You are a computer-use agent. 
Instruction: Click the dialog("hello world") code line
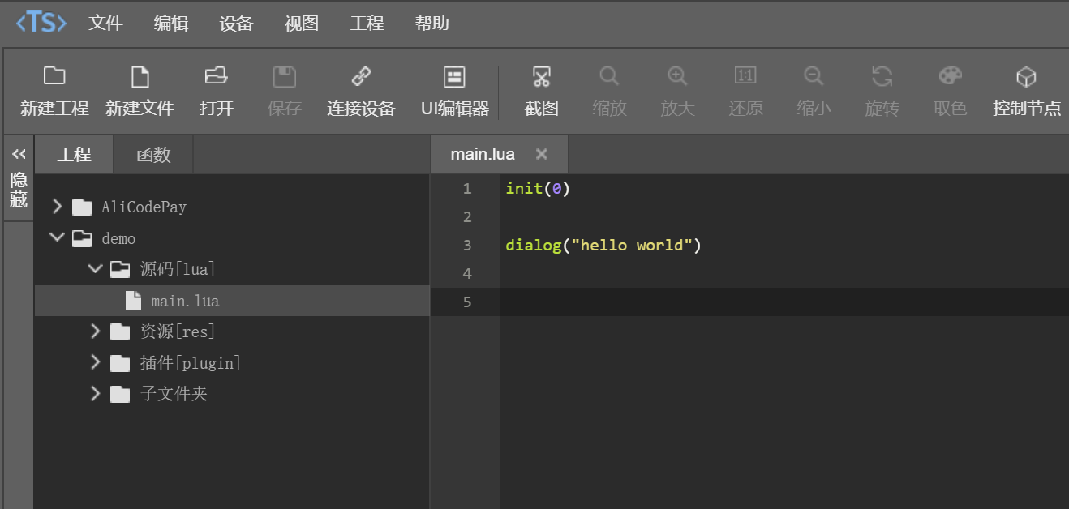pos(603,246)
